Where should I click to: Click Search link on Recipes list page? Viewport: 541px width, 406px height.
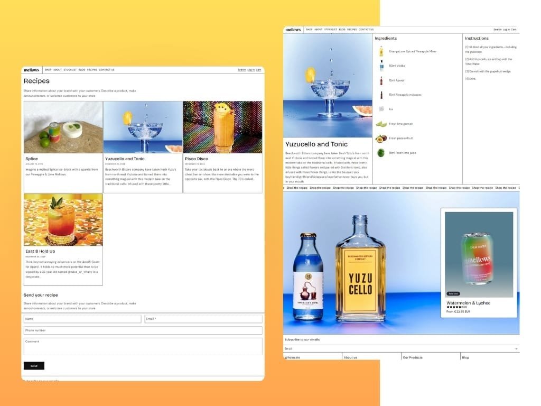[242, 70]
